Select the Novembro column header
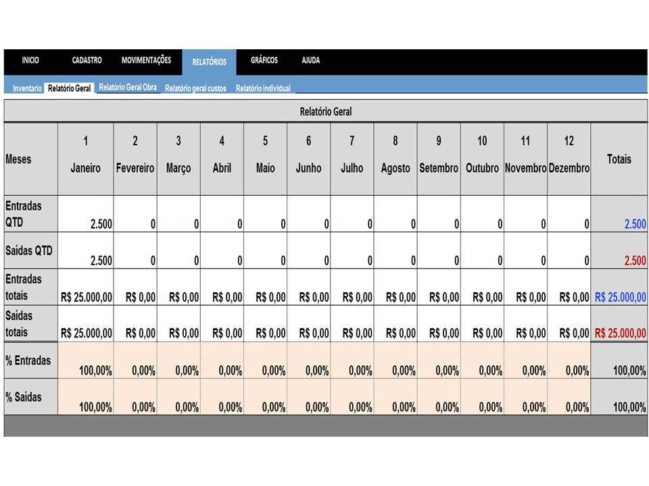 [526, 159]
